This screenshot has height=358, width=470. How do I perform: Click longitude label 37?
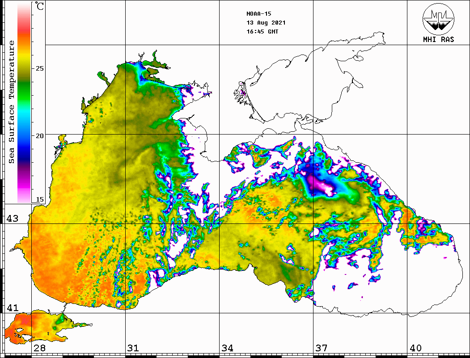(x=322, y=348)
